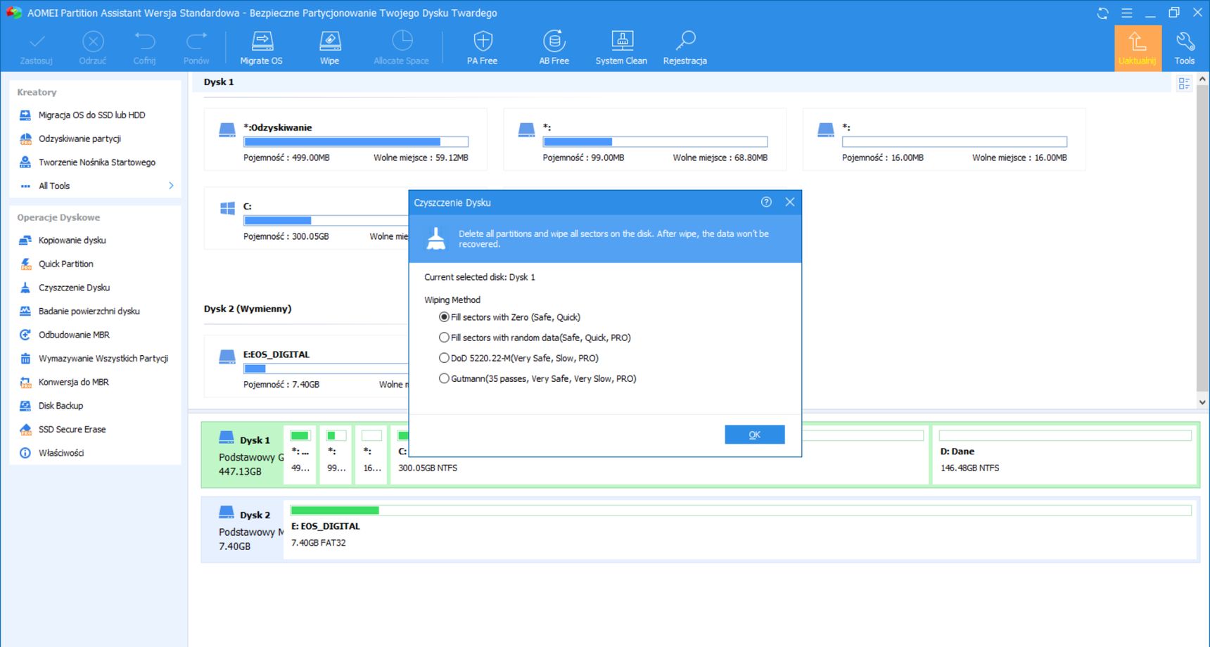Image resolution: width=1210 pixels, height=647 pixels.
Task: Click Dysk 2 in disk map
Action: click(243, 530)
